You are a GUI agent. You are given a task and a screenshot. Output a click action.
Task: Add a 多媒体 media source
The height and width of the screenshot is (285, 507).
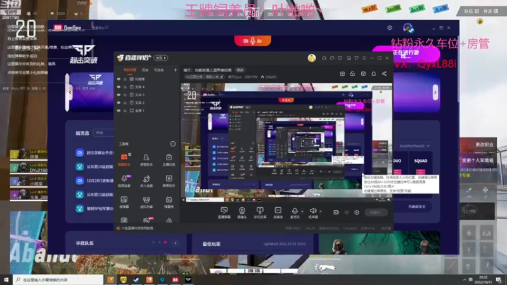coord(278,213)
